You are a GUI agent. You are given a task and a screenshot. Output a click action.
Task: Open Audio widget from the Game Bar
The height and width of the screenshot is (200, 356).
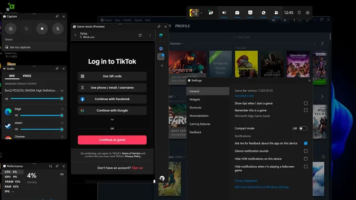click(x=224, y=13)
